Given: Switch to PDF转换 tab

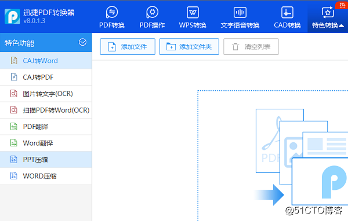Looking at the screenshot, I should coord(112,17).
